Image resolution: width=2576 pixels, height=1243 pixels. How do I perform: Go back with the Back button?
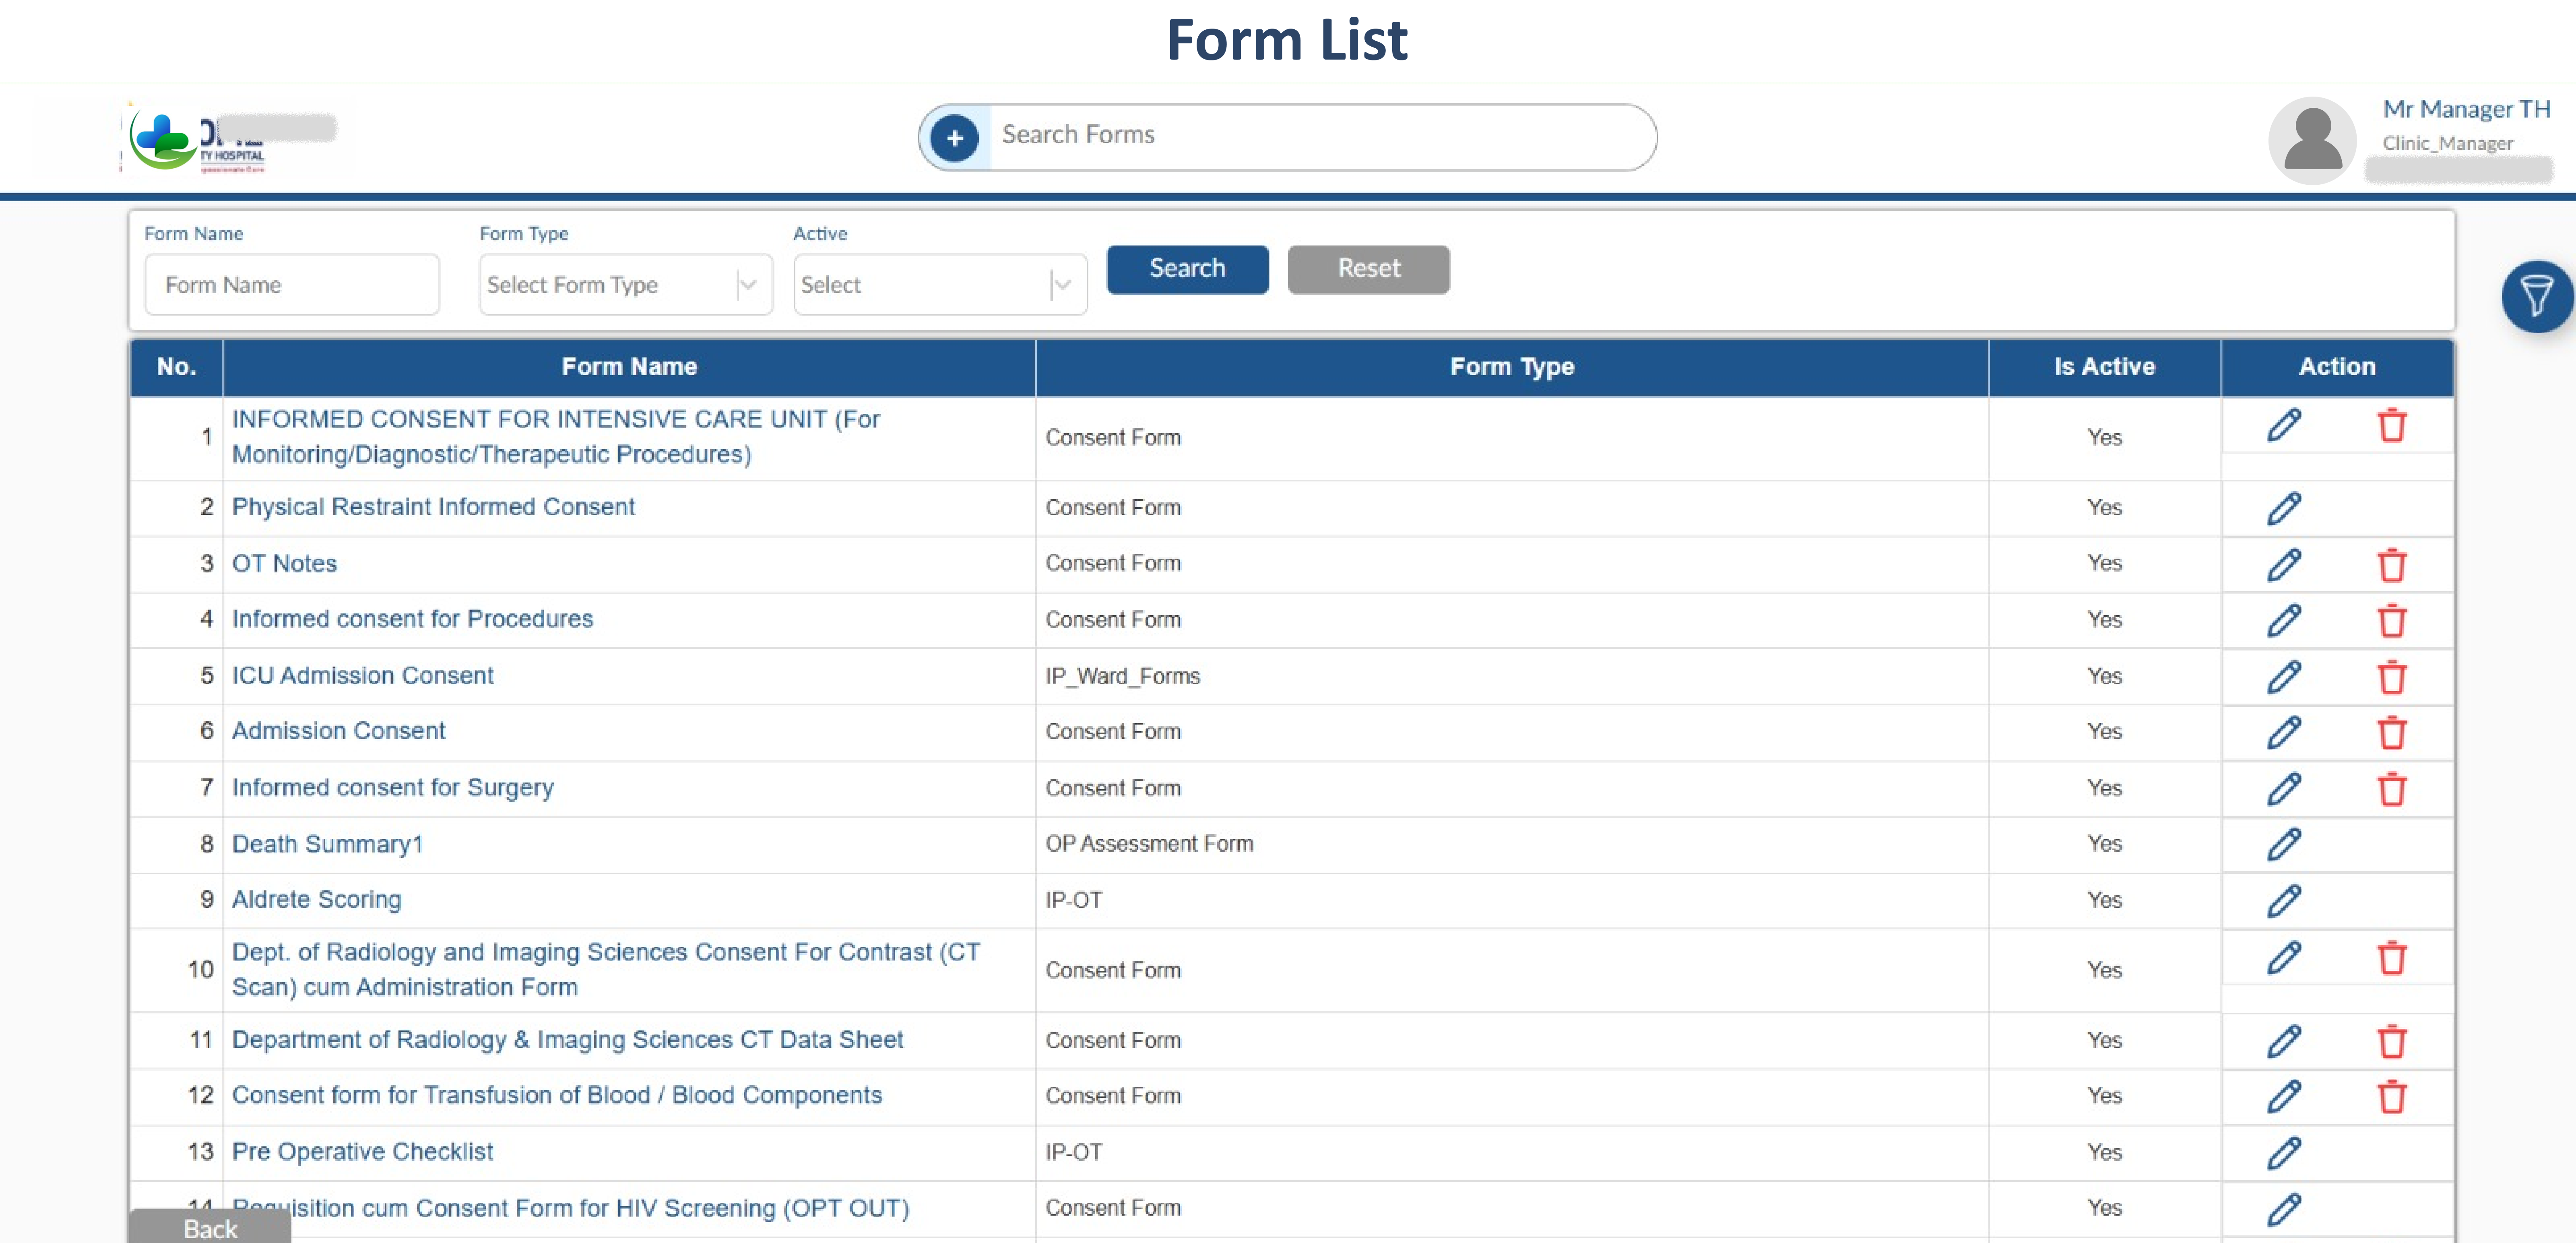click(210, 1227)
